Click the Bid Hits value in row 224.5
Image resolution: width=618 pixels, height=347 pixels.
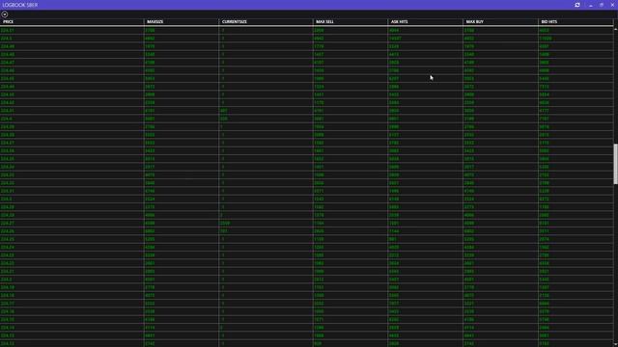[546, 39]
